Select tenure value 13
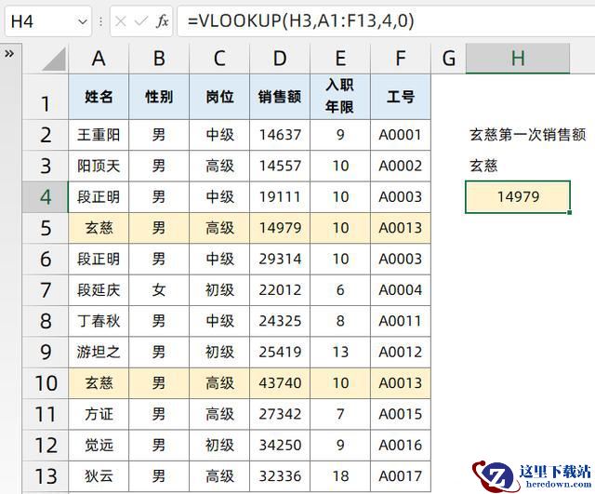Viewport: 595px width, 494px height. [340, 353]
